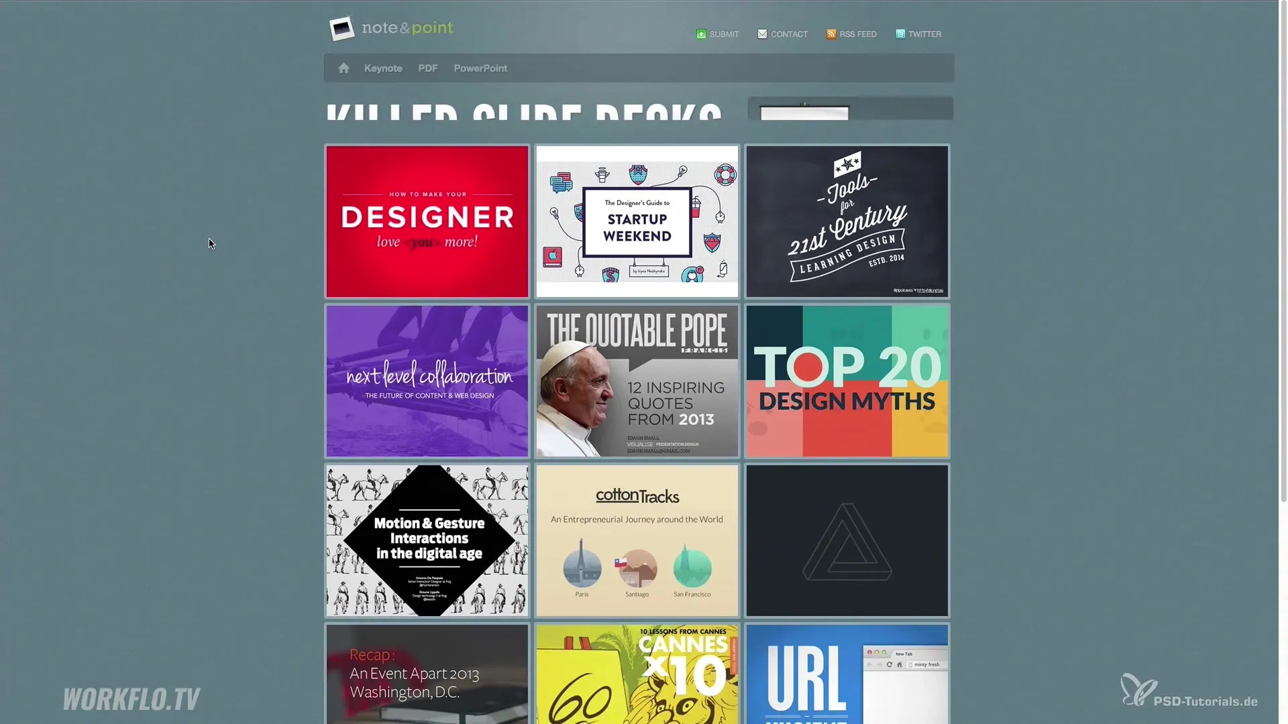Viewport: 1288px width, 724px height.
Task: Open the red Designer love you more deck
Action: click(427, 221)
